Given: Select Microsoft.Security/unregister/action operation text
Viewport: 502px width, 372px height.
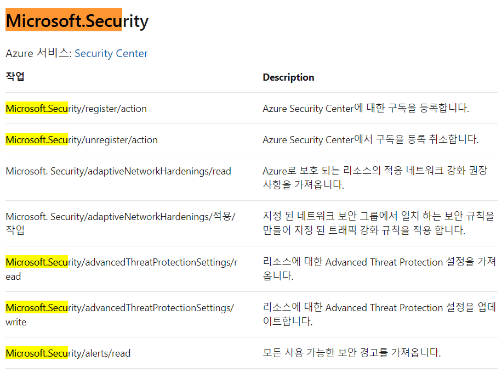Looking at the screenshot, I should tap(82, 140).
